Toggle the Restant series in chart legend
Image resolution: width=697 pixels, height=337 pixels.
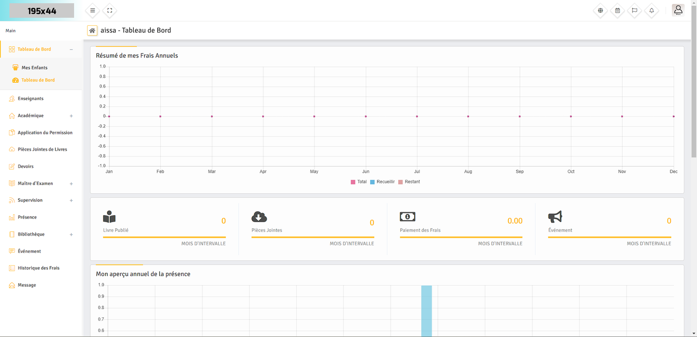[x=409, y=182]
